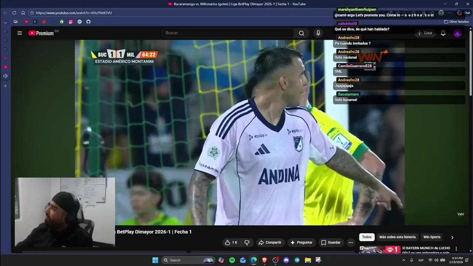Image resolution: width=473 pixels, height=266 pixels.
Task: Select the Win Sports chip
Action: coord(432,237)
